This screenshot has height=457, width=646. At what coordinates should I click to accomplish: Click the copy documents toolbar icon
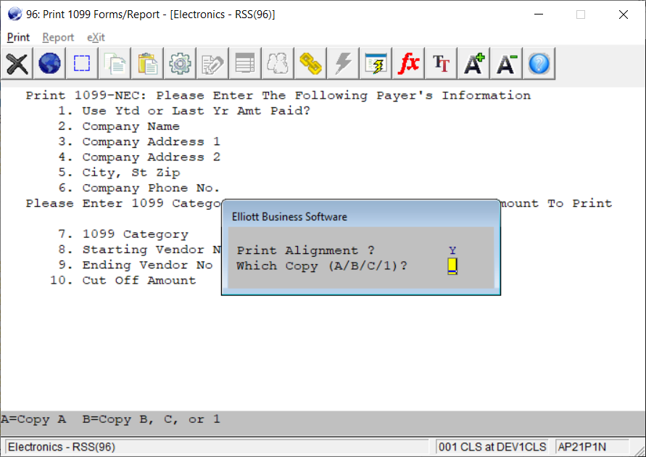115,63
